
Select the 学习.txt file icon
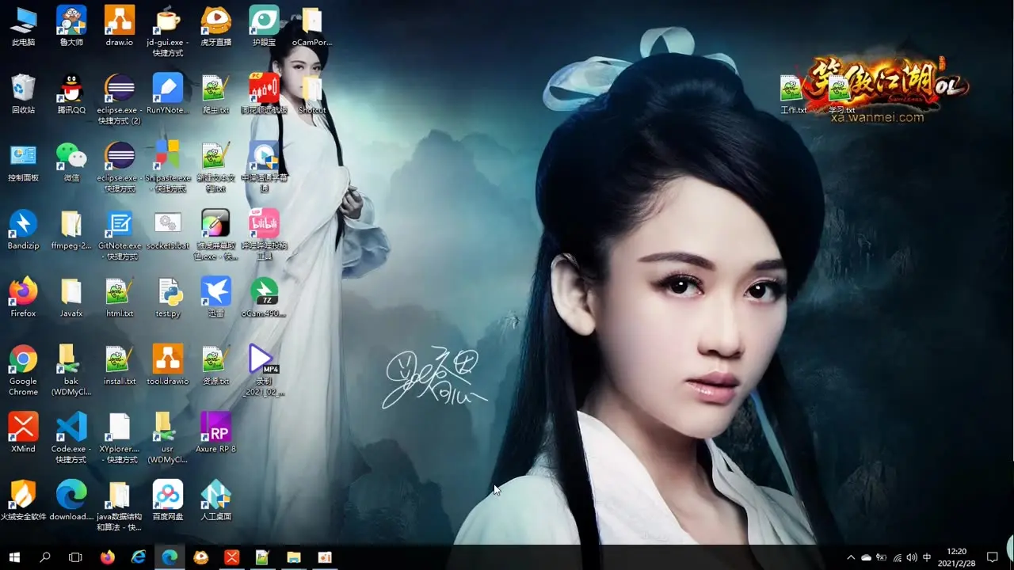(x=841, y=94)
